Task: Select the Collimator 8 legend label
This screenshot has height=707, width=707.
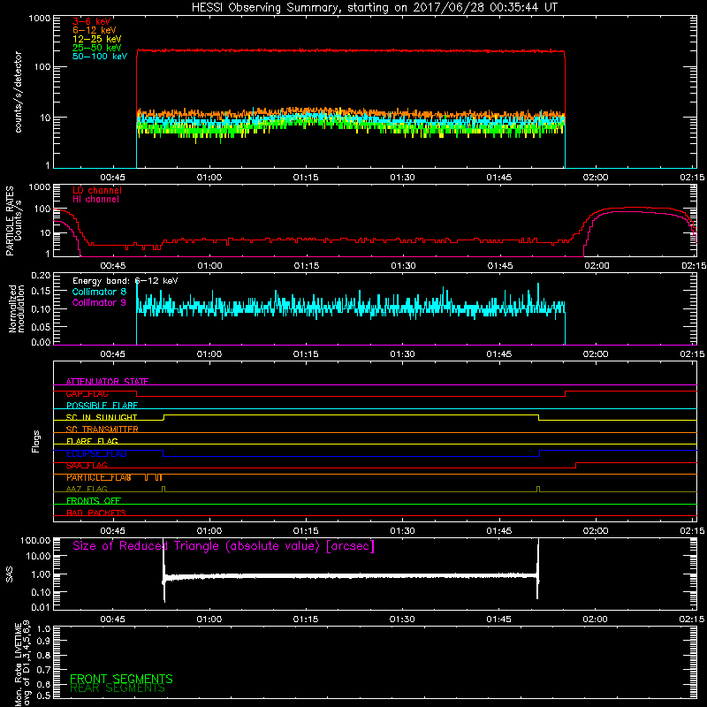Action: pyautogui.click(x=99, y=292)
